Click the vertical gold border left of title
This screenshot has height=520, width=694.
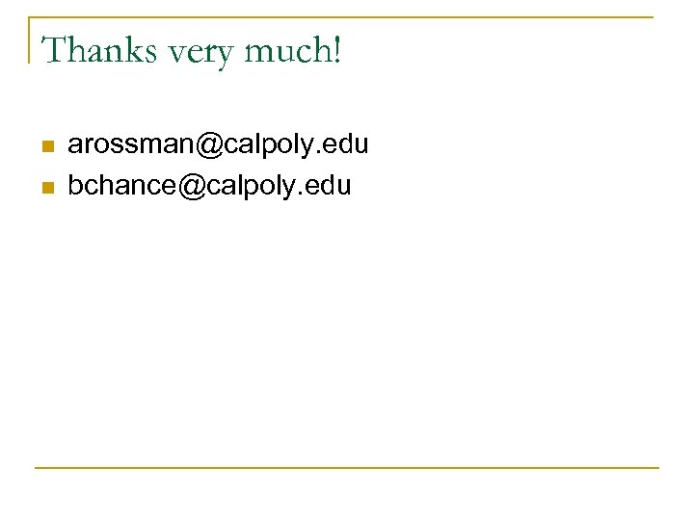point(30,40)
